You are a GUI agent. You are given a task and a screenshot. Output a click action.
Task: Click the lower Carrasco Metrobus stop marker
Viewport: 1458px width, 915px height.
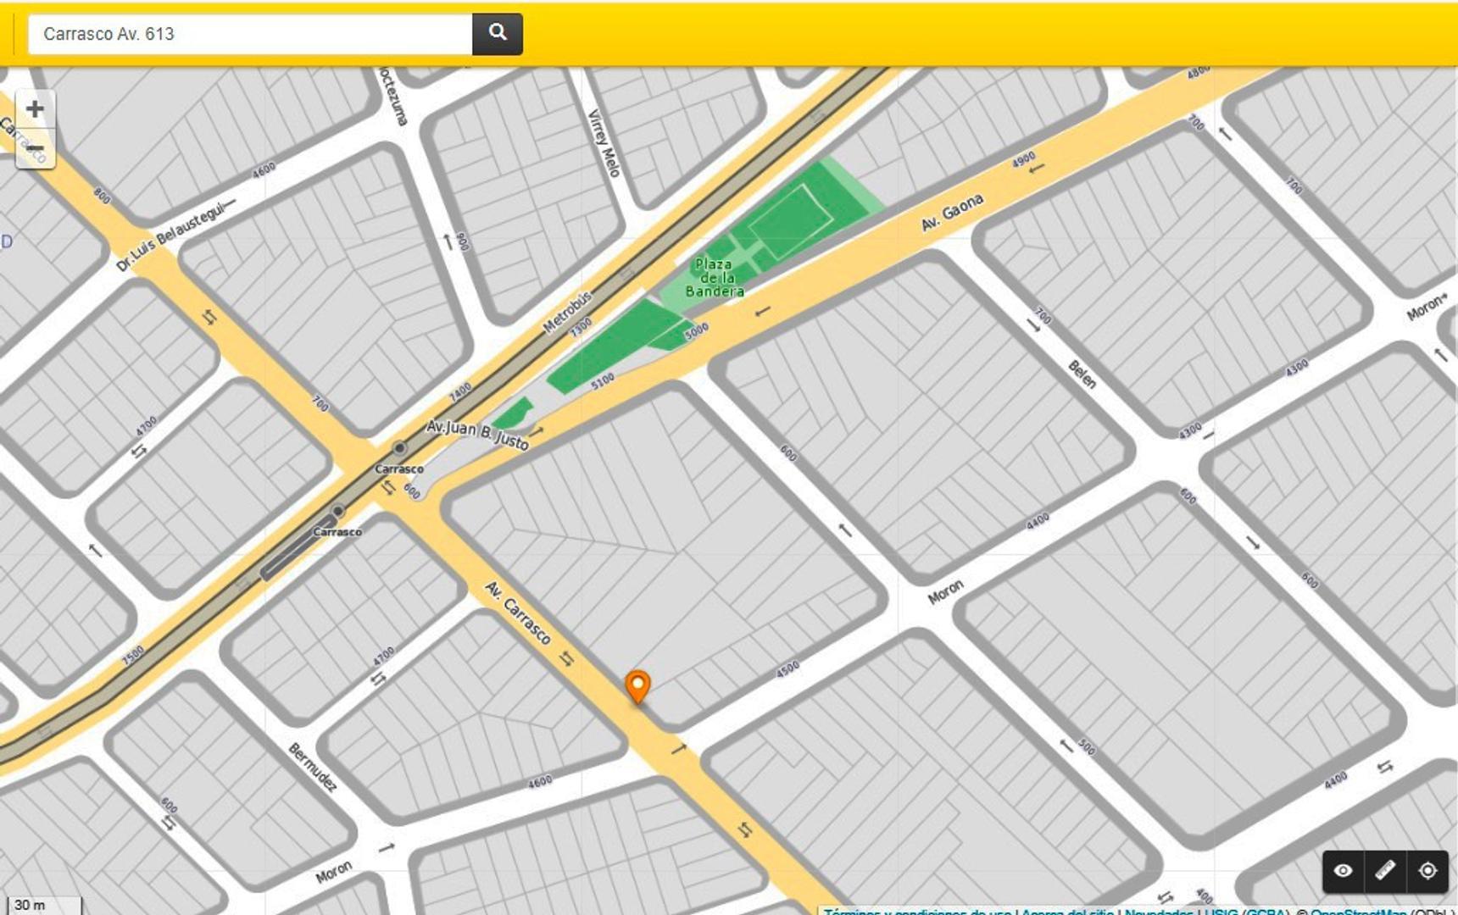pos(338,512)
